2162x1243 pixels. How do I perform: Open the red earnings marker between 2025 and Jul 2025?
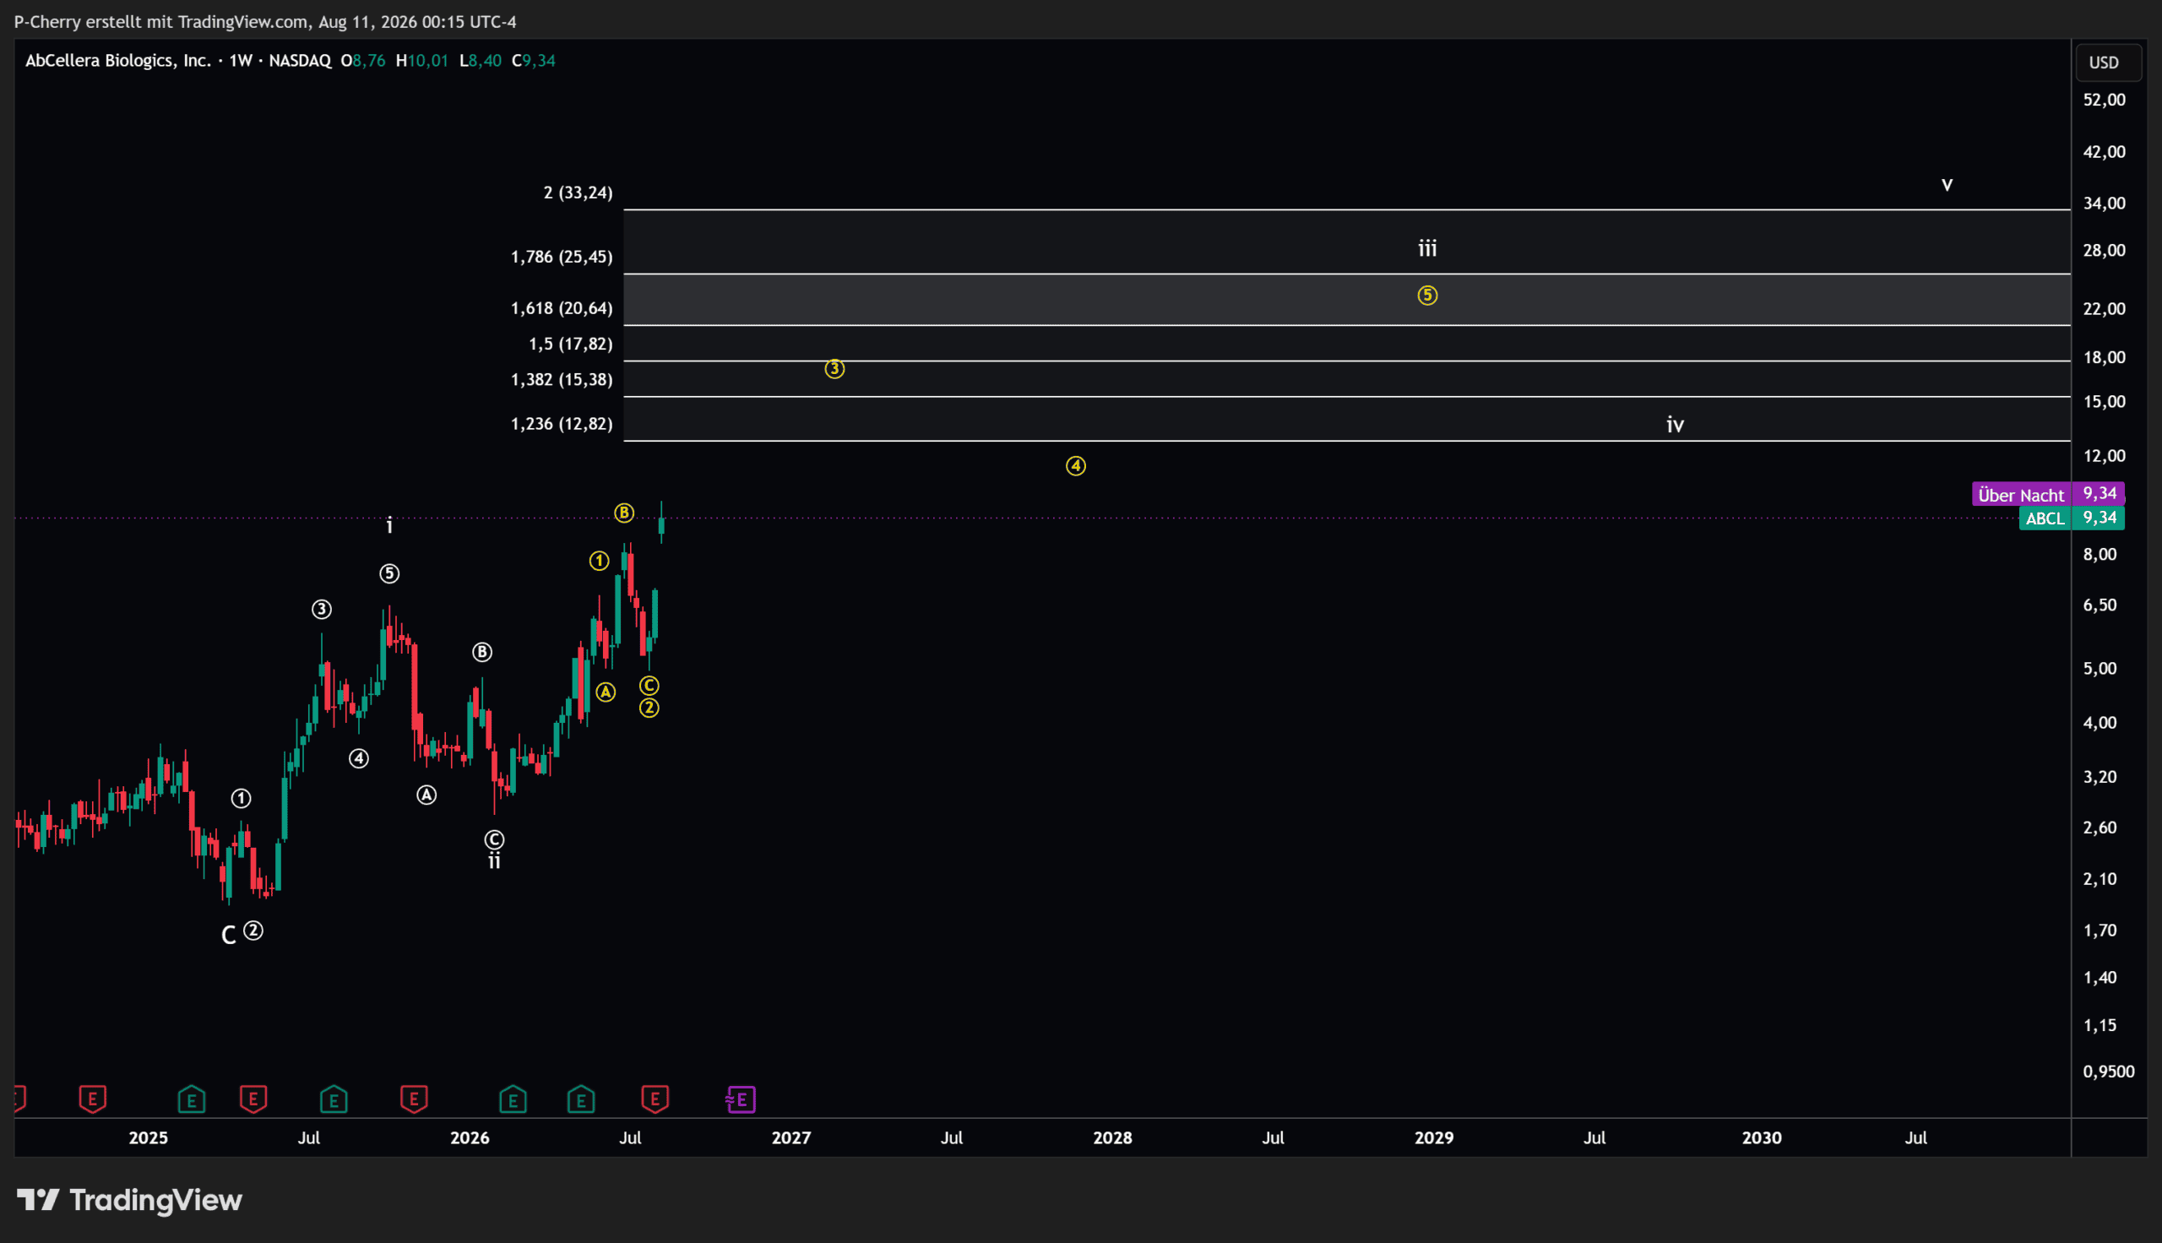253,1099
